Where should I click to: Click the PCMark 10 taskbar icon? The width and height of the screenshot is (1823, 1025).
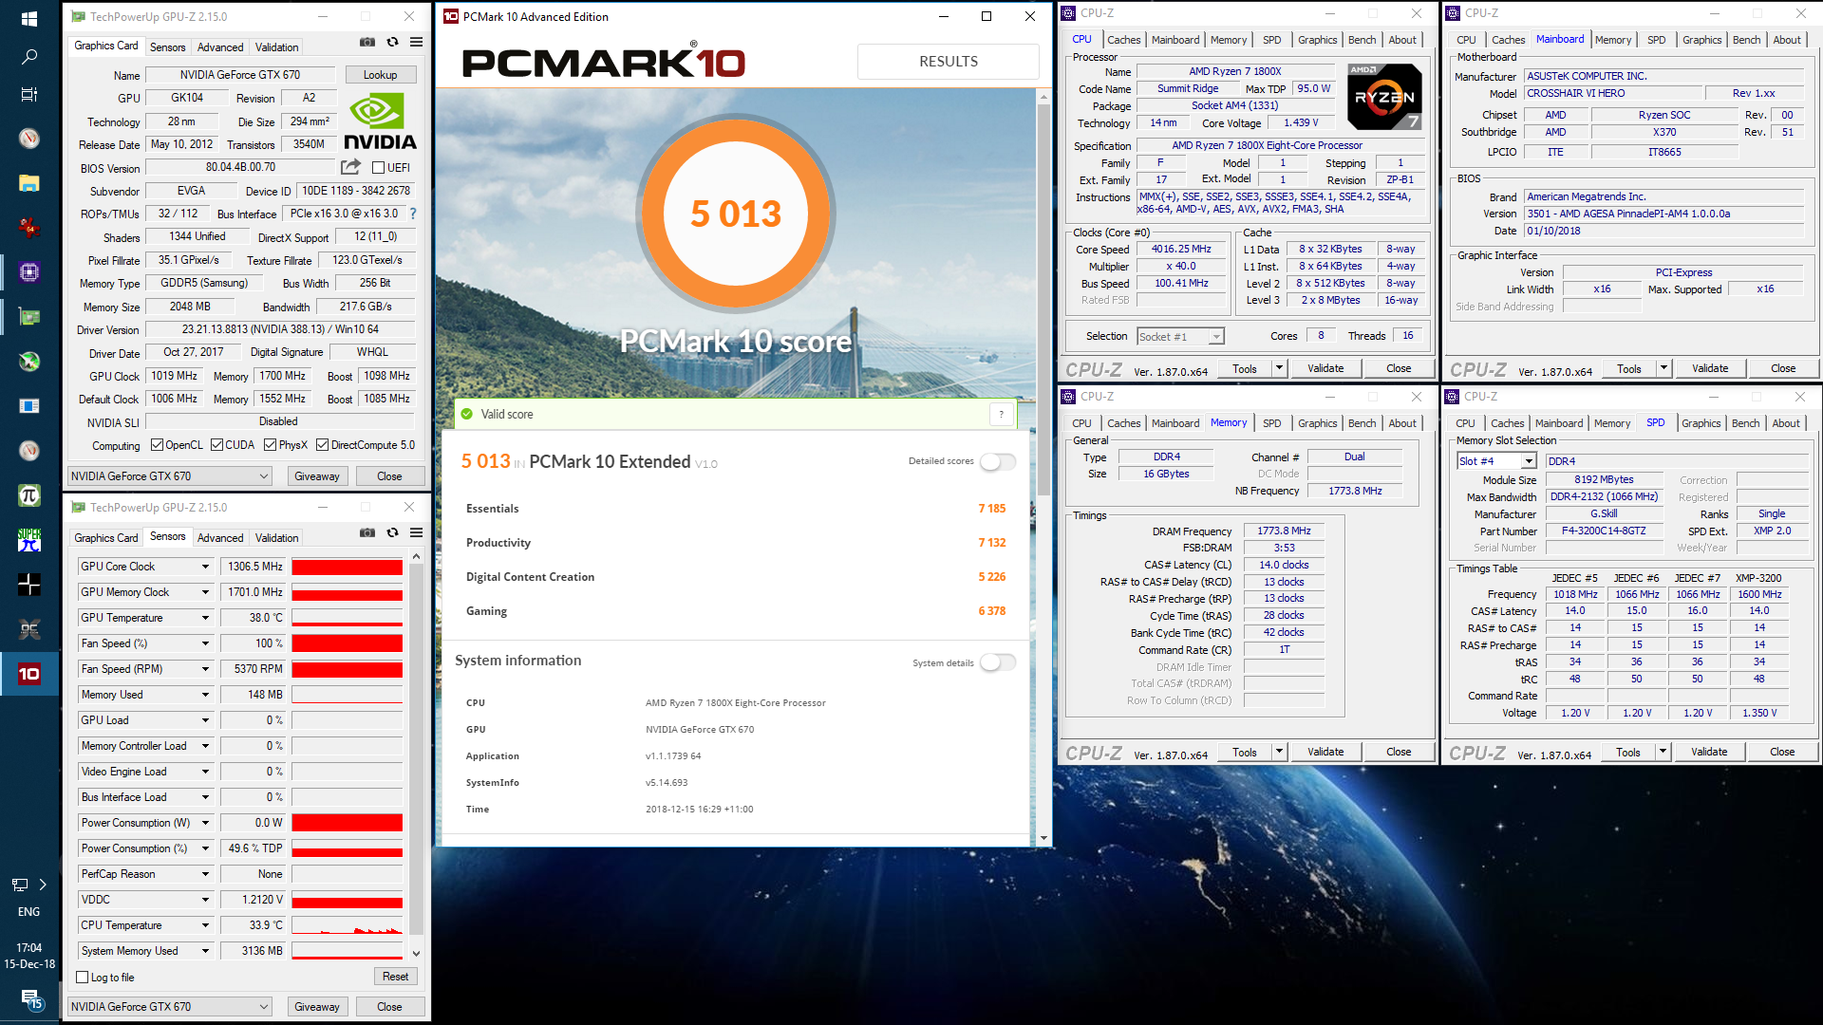click(x=28, y=674)
